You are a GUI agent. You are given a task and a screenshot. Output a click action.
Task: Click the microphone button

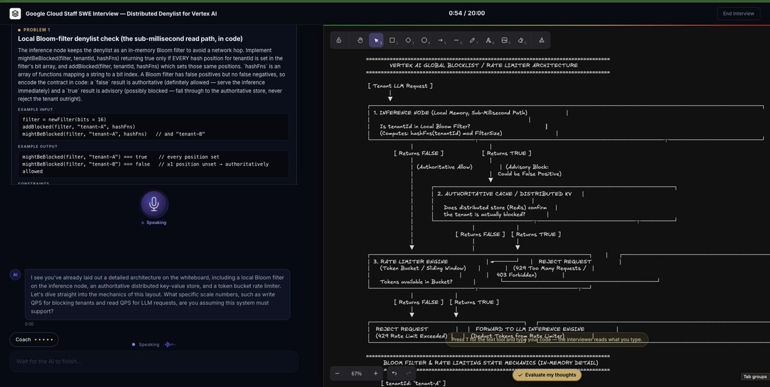pyautogui.click(x=154, y=203)
